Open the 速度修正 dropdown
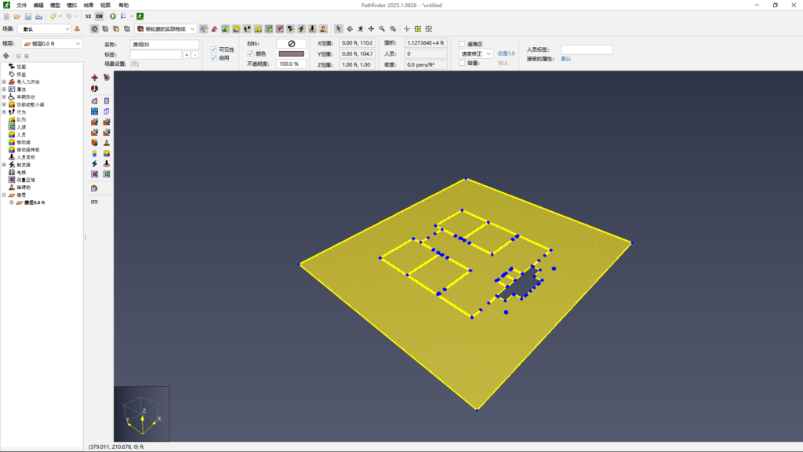 (x=475, y=53)
